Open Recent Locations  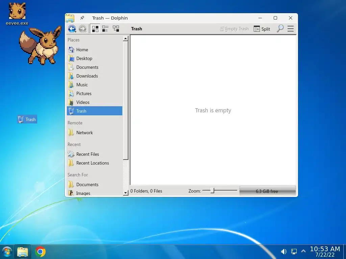[x=95, y=163]
